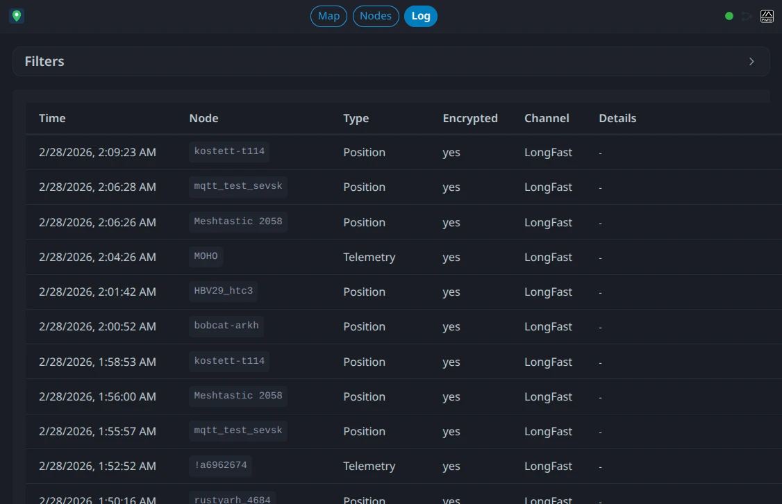Click LongFast channel in the 1:56:00 AM row
This screenshot has width=782, height=504.
pos(547,397)
